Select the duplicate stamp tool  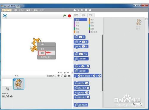(x=74, y=10)
